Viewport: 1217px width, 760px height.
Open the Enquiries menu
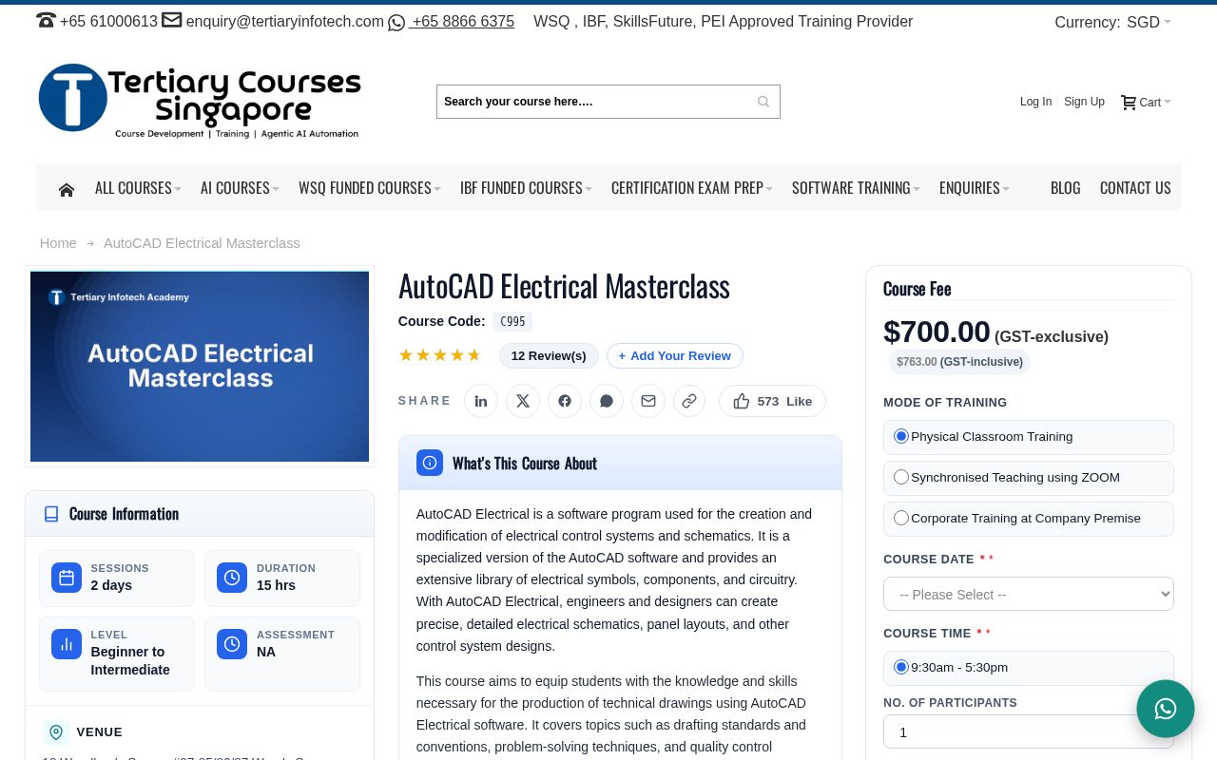[x=975, y=188]
